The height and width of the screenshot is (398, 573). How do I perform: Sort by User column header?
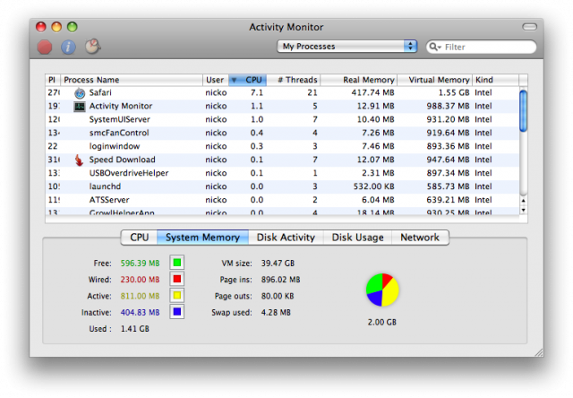click(216, 80)
